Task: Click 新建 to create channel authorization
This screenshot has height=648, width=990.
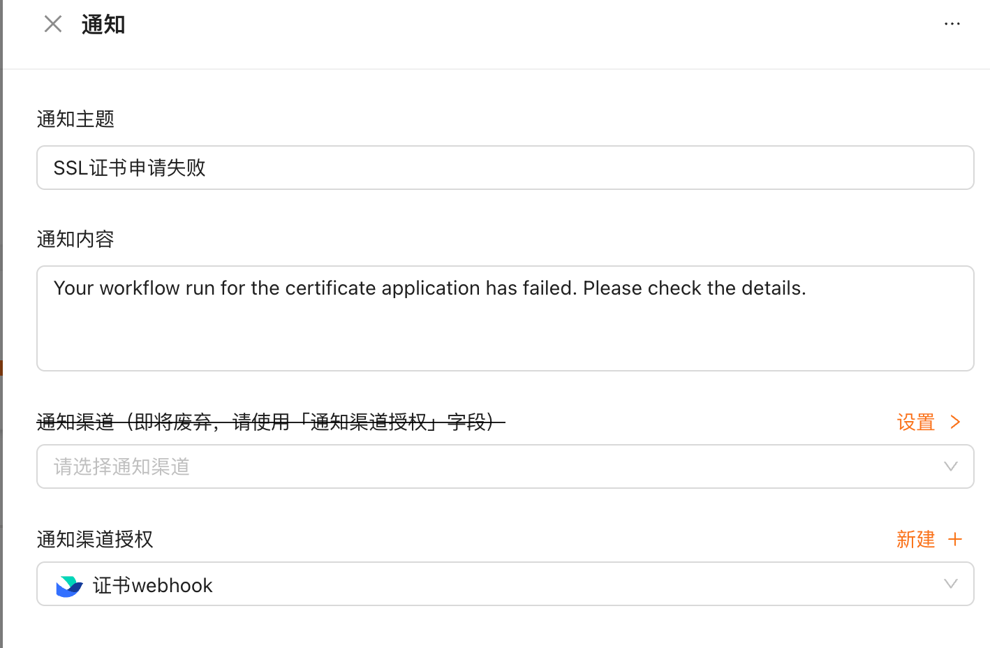Action: (x=915, y=539)
